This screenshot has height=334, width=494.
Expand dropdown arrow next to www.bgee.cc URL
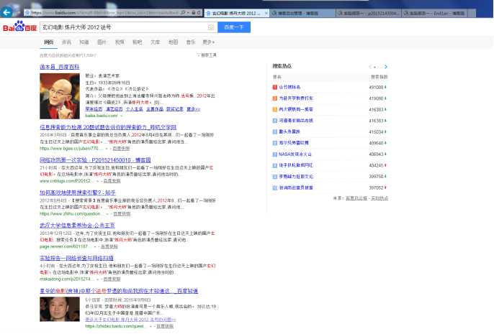pos(107,149)
